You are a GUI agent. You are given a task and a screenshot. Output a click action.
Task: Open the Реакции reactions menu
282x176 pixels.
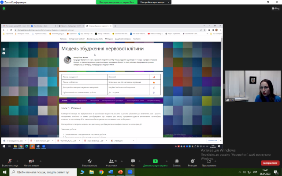pos(193,163)
